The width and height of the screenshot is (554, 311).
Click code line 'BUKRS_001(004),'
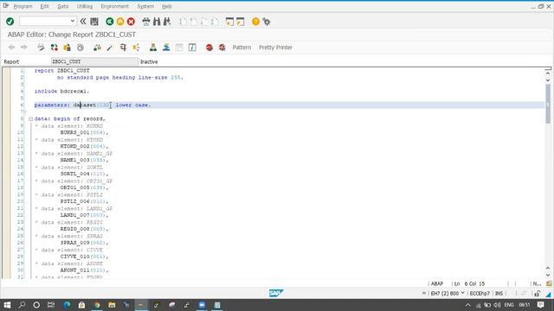pos(84,132)
